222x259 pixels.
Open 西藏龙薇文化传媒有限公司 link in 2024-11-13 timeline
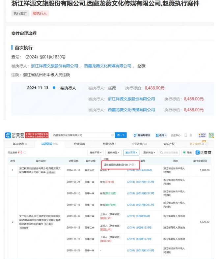click(131, 110)
